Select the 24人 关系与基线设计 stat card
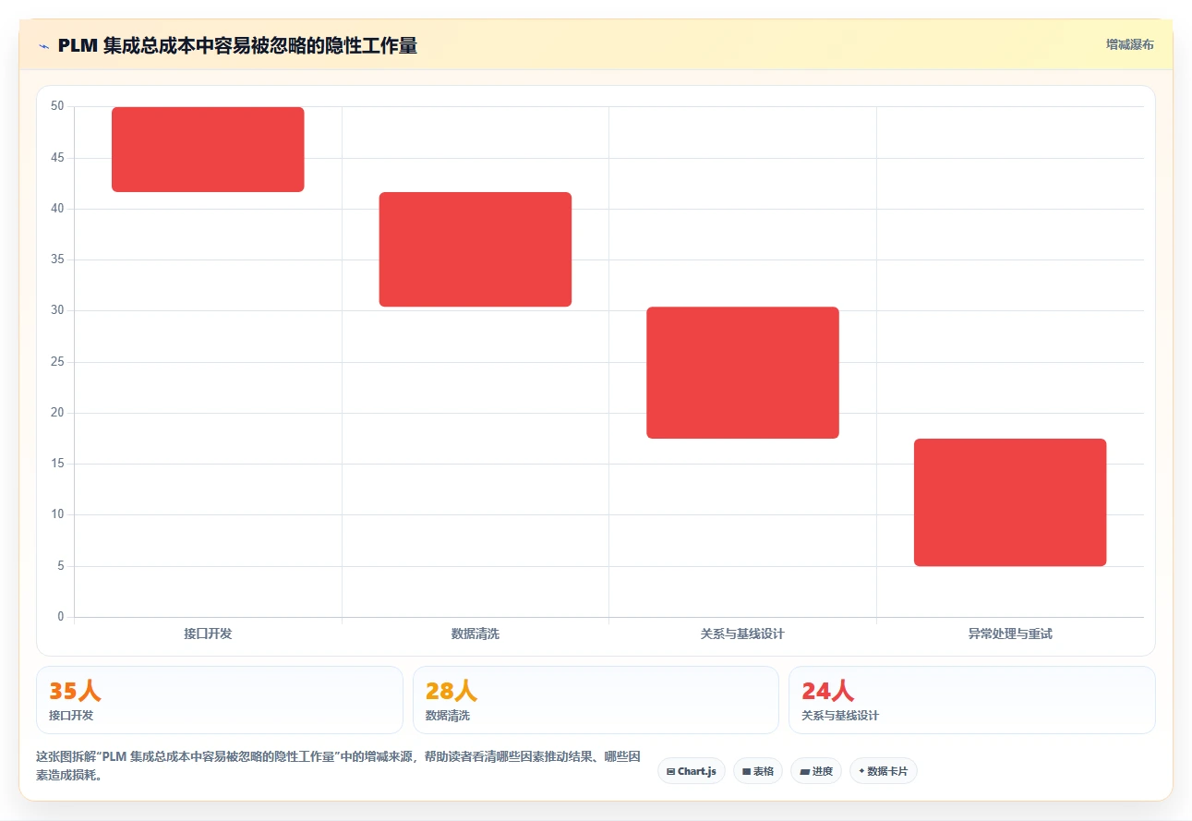Screen dimensions: 1192x821 tap(971, 700)
